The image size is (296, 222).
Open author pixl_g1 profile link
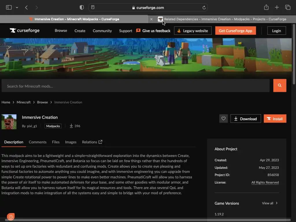click(32, 126)
